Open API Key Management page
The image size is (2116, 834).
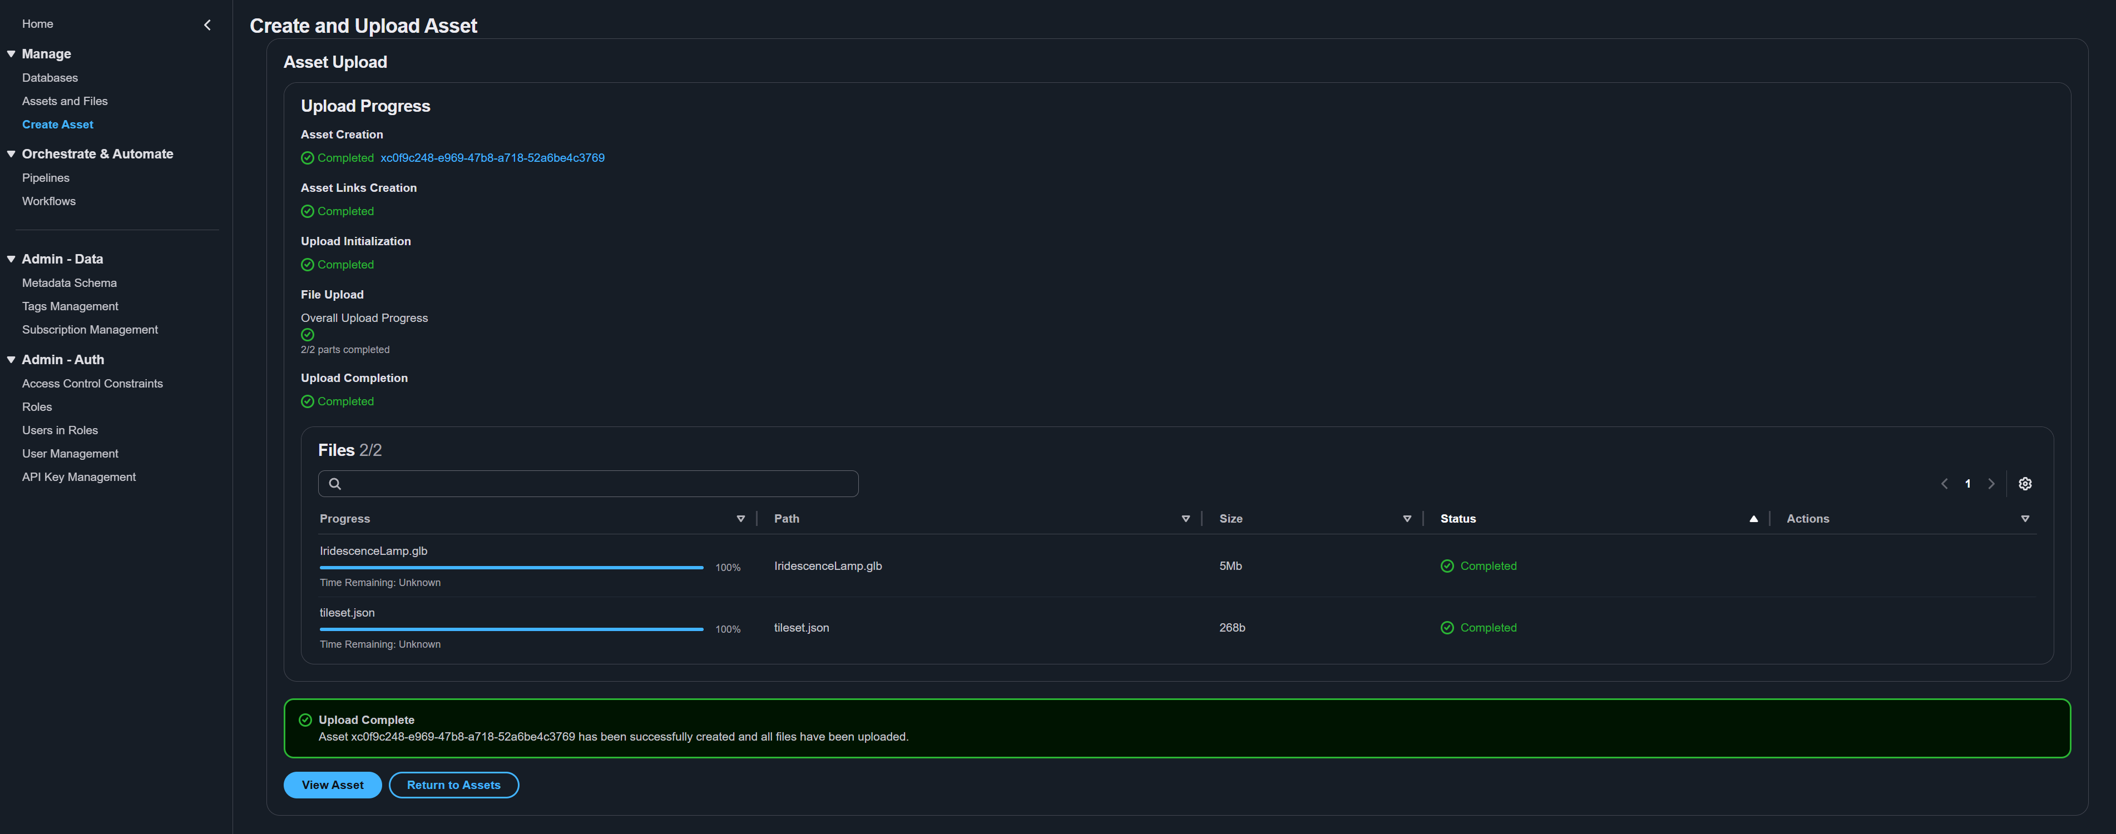coord(79,477)
